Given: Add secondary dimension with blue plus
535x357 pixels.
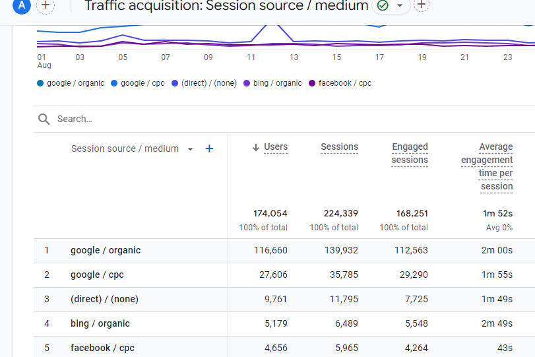Looking at the screenshot, I should click(x=210, y=149).
